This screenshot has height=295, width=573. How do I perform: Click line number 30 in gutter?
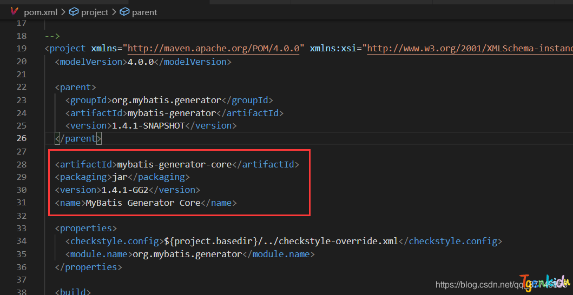(22, 190)
